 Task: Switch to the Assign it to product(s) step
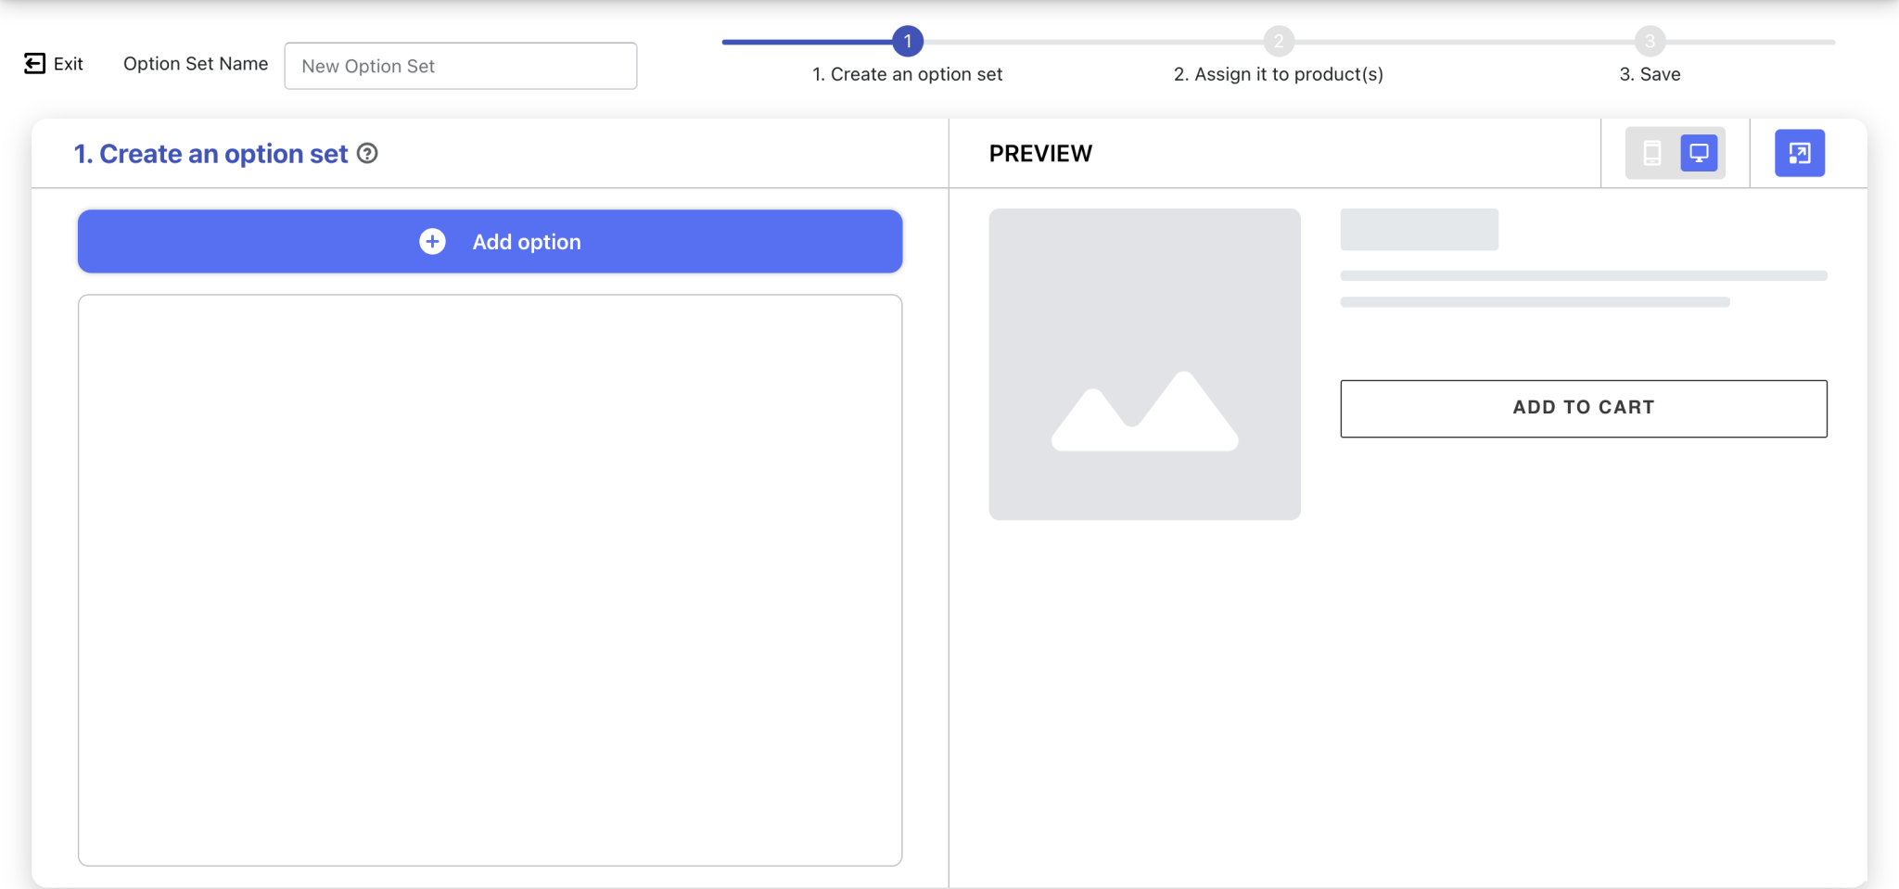[x=1280, y=74]
